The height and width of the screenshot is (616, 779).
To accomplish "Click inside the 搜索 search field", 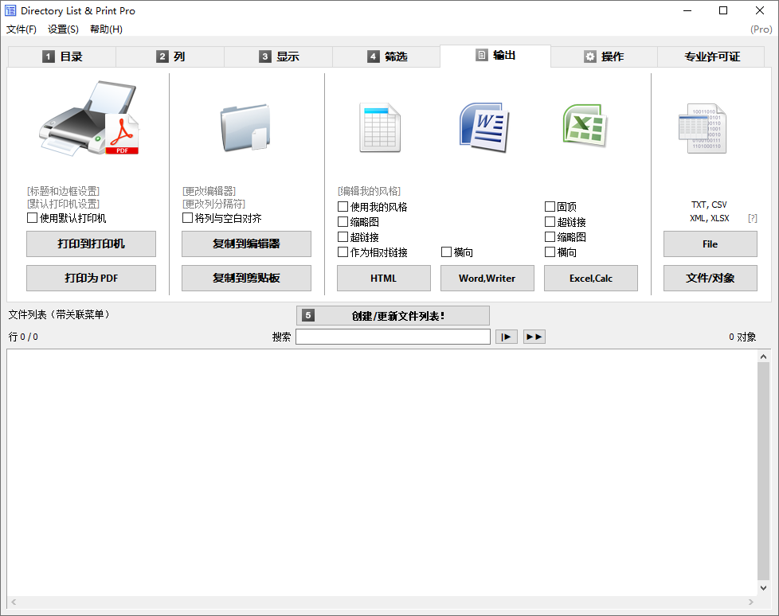I will (393, 336).
